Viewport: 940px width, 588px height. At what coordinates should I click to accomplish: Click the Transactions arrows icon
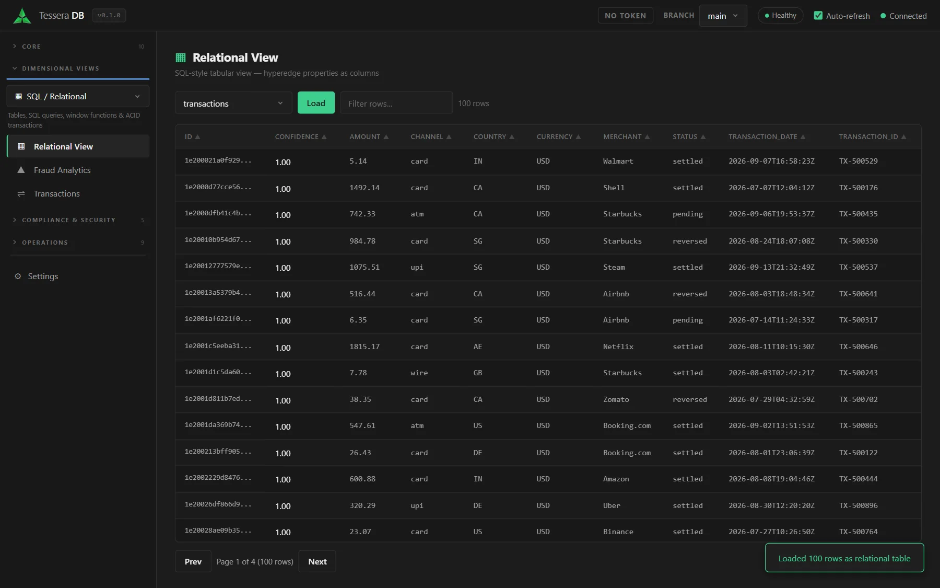click(21, 194)
